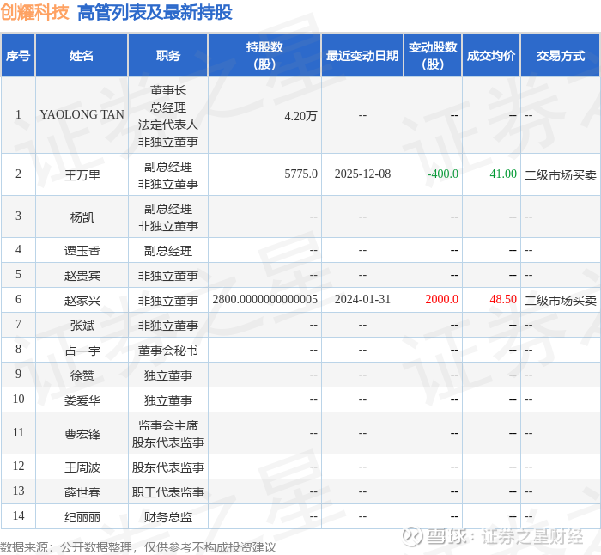Click the name 占一宇
This screenshot has height=555, width=601.
(82, 351)
